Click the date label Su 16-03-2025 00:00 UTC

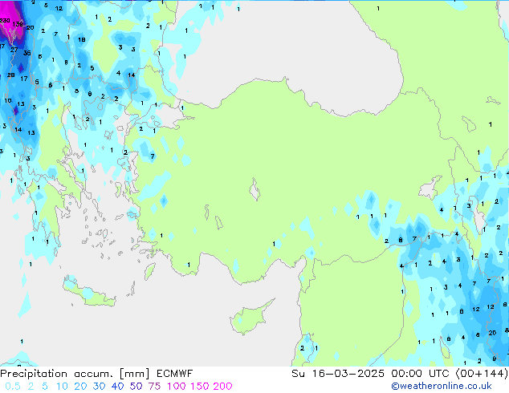coord(370,374)
